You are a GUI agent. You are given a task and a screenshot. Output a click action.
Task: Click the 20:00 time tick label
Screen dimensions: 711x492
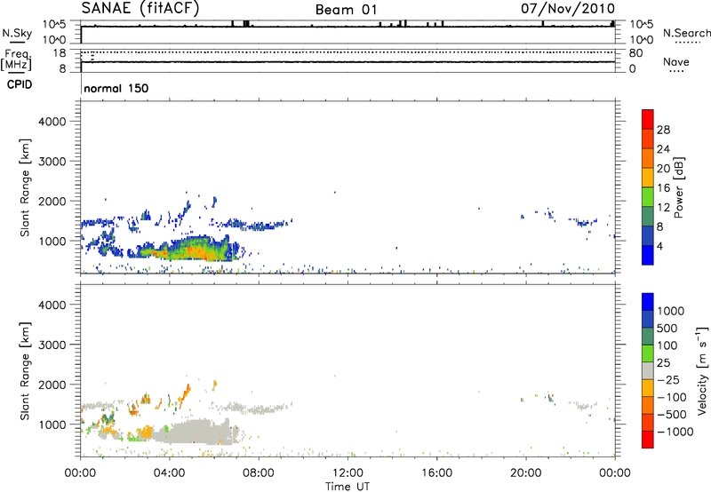[526, 473]
